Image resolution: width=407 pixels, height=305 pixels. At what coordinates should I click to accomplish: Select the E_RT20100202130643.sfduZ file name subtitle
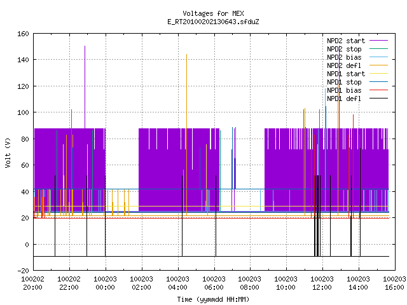click(213, 22)
